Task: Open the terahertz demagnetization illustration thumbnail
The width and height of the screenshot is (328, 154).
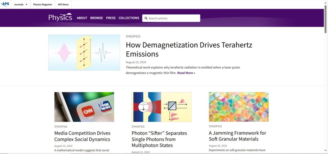Action: [84, 52]
